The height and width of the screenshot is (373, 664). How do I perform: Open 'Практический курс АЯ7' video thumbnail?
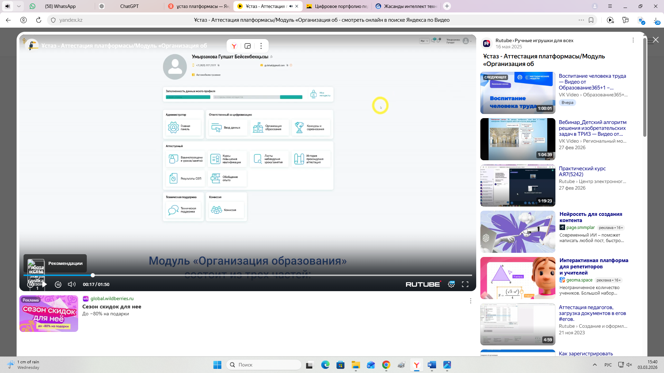(x=518, y=185)
